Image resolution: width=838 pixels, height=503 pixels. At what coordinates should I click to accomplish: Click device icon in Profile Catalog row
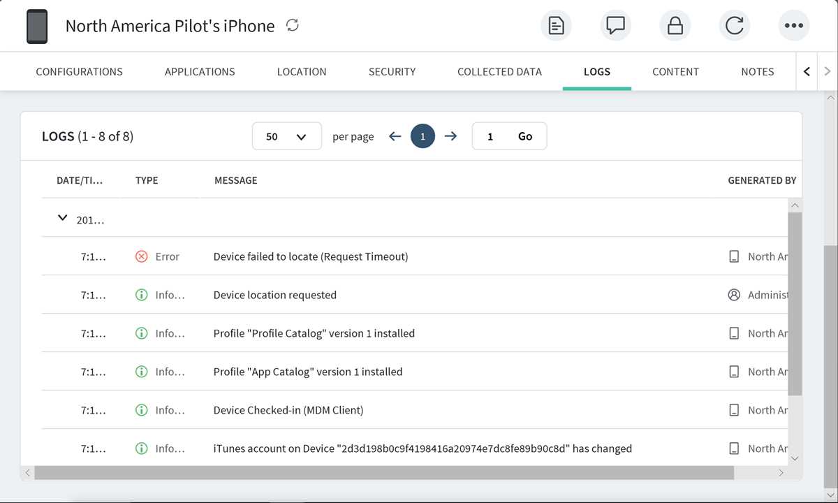(x=733, y=333)
